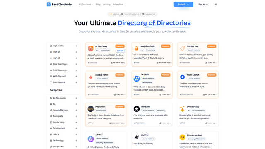Image resolution: width=265 pixels, height=149 pixels.
Task: Click the ufind.best star logo
Action: point(137,109)
